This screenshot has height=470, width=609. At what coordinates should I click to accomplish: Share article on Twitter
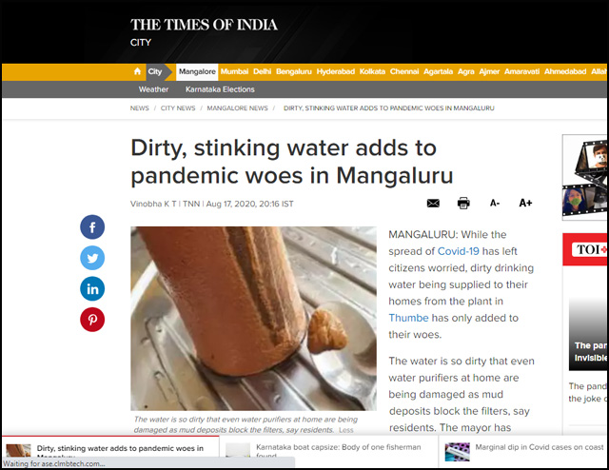92,258
